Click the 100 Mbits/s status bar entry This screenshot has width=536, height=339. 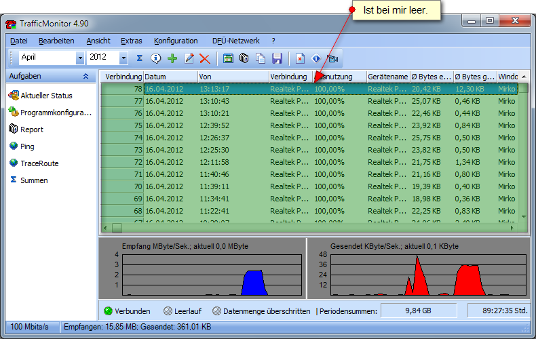click(29, 327)
